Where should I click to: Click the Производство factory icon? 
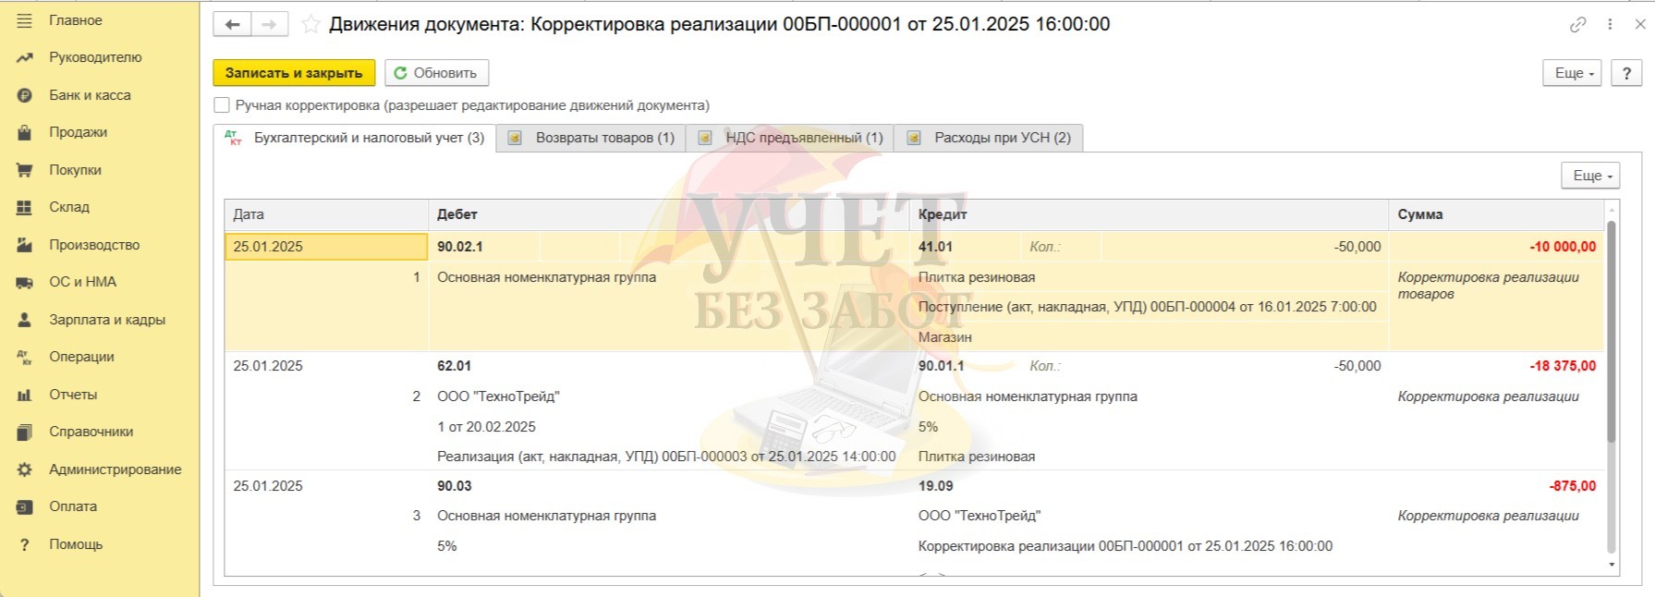[x=25, y=245]
